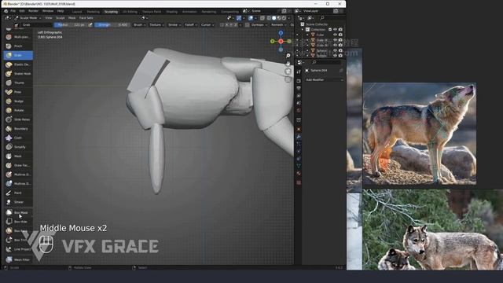Select the Line Project tool
503x283 pixels.
coord(18,249)
